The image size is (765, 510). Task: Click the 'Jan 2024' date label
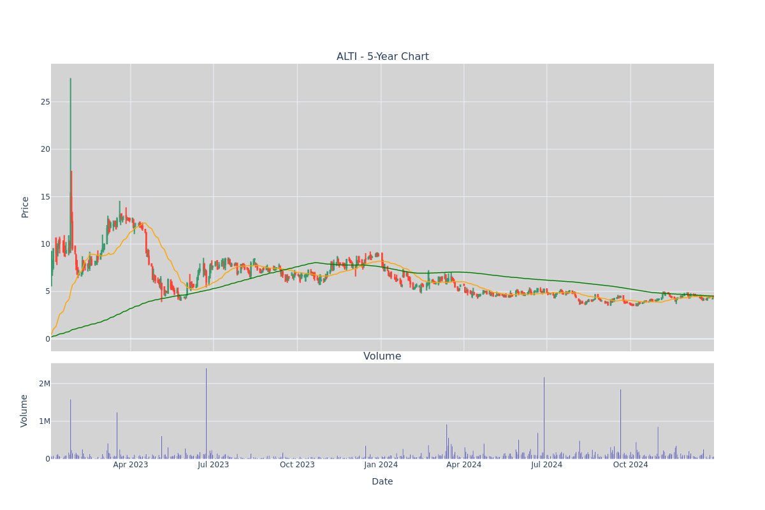pyautogui.click(x=381, y=465)
